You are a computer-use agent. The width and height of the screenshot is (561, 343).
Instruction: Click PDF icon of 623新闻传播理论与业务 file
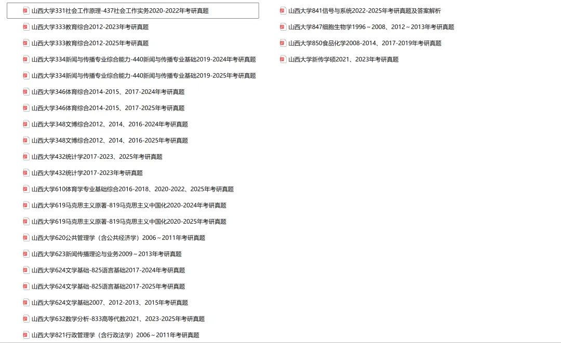pos(26,254)
